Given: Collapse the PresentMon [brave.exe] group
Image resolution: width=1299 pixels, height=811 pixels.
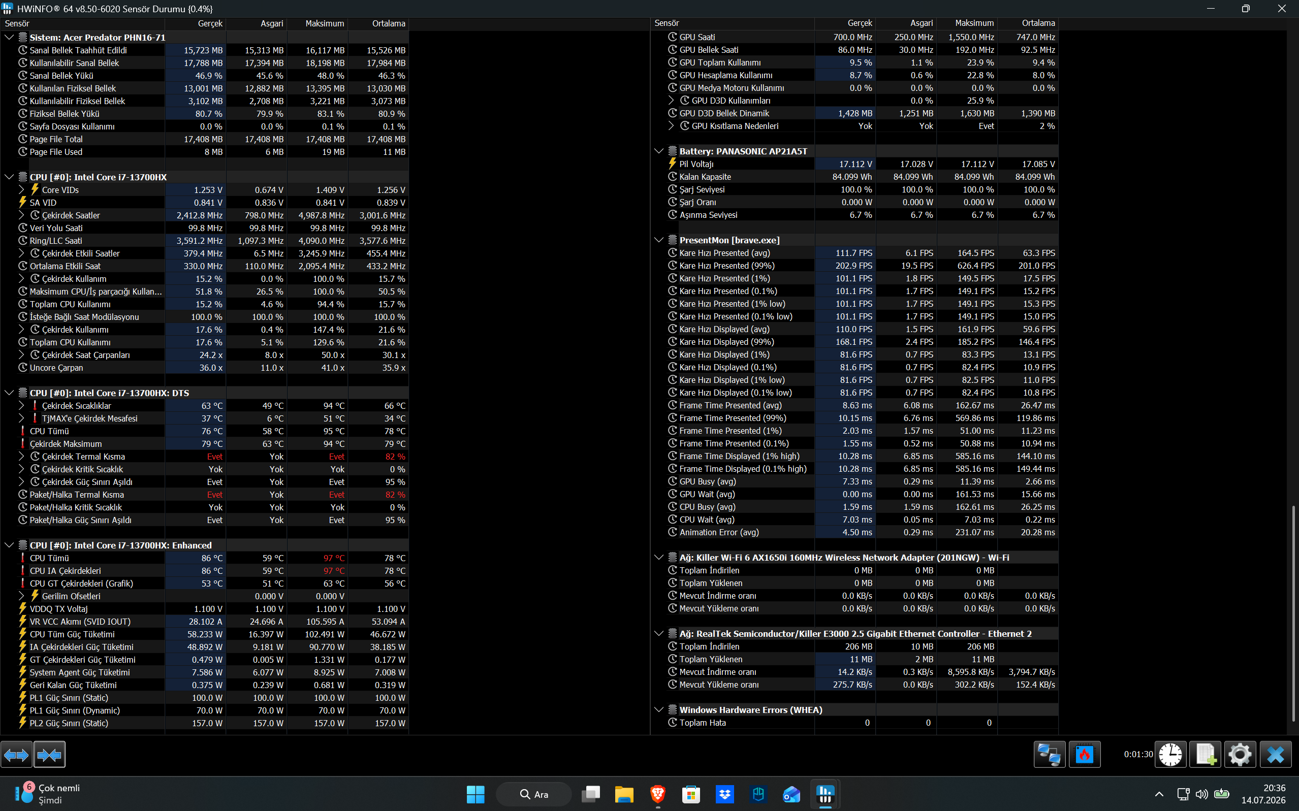Looking at the screenshot, I should click(x=659, y=240).
